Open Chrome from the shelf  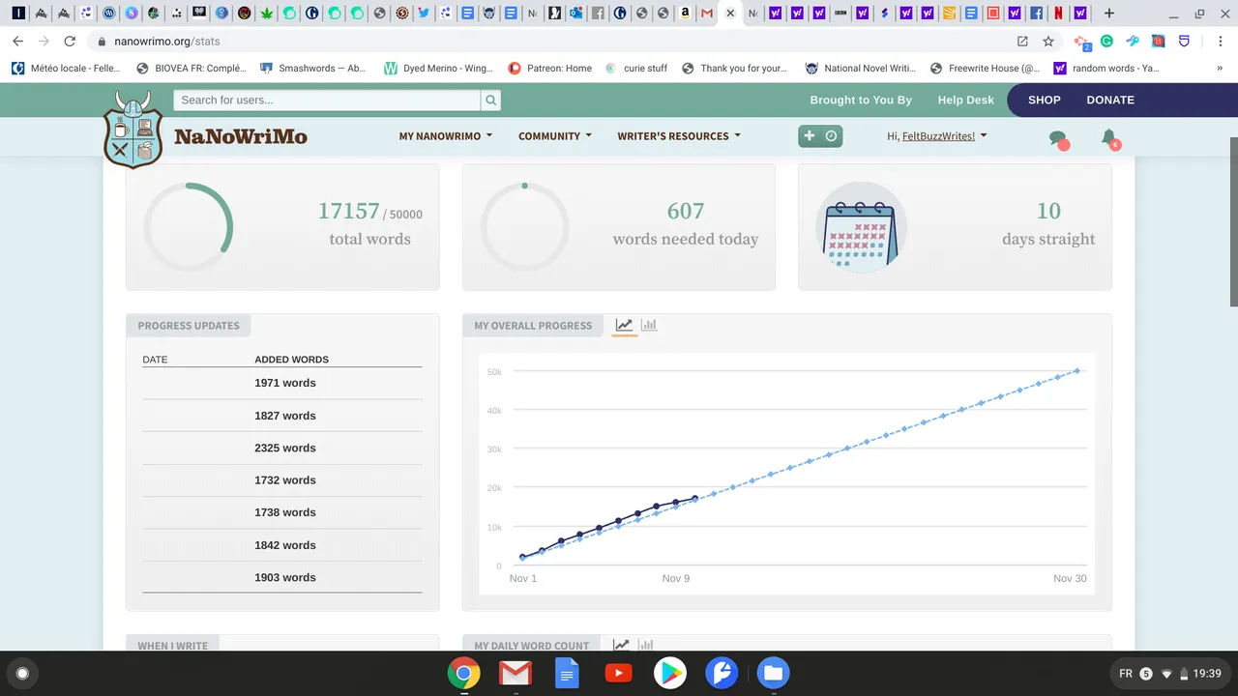point(464,673)
